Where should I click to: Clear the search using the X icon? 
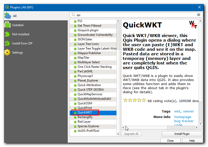point(199,15)
